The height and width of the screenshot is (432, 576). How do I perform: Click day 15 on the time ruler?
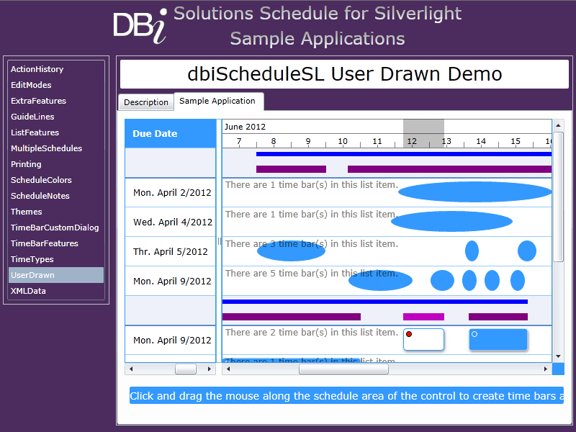[516, 141]
